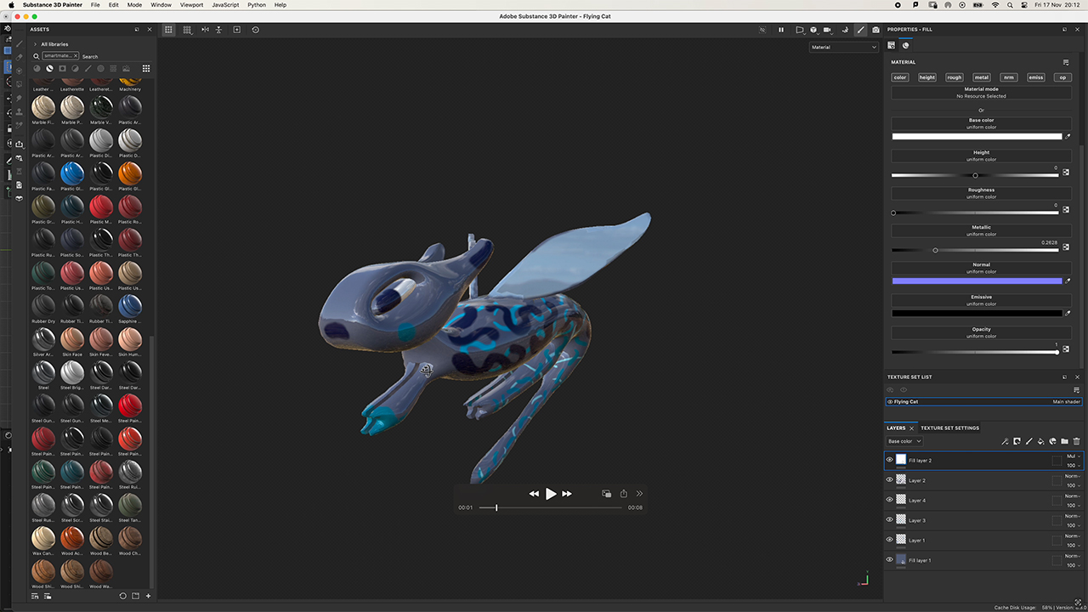The width and height of the screenshot is (1088, 612).
Task: Toggle the viewport perspective grid icon
Action: 168,30
